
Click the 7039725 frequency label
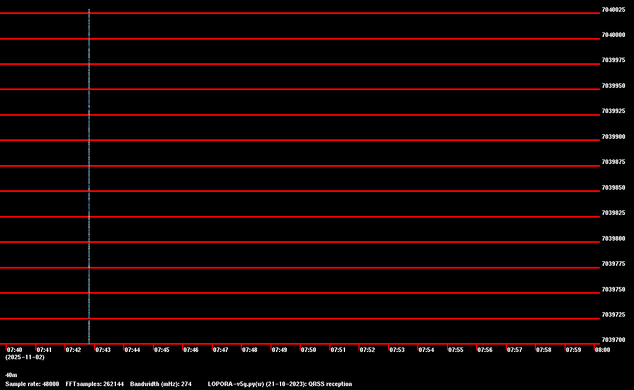(613, 315)
